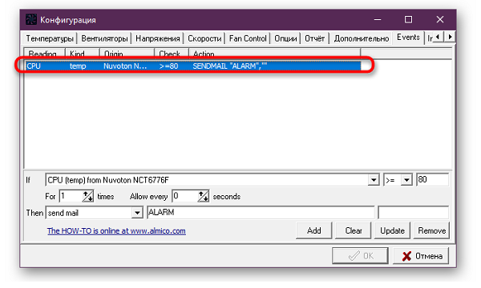
Task: Click Отмена button with red X
Action: (421, 256)
